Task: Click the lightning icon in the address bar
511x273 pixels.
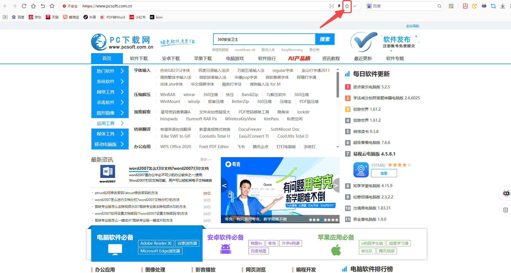Action: [339, 6]
